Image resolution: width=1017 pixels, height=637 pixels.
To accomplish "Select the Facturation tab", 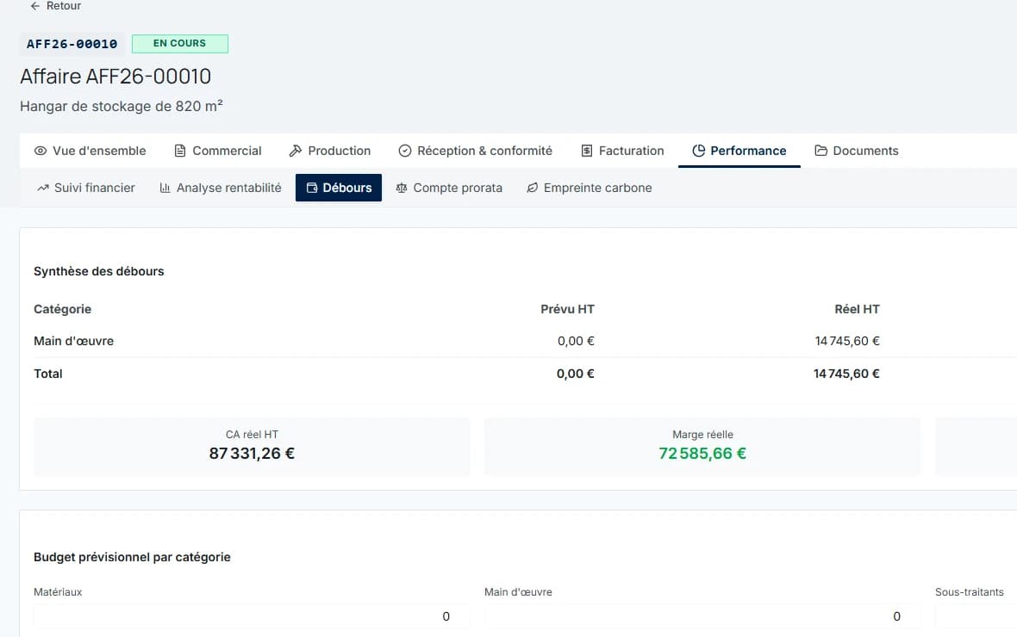I will pos(622,151).
